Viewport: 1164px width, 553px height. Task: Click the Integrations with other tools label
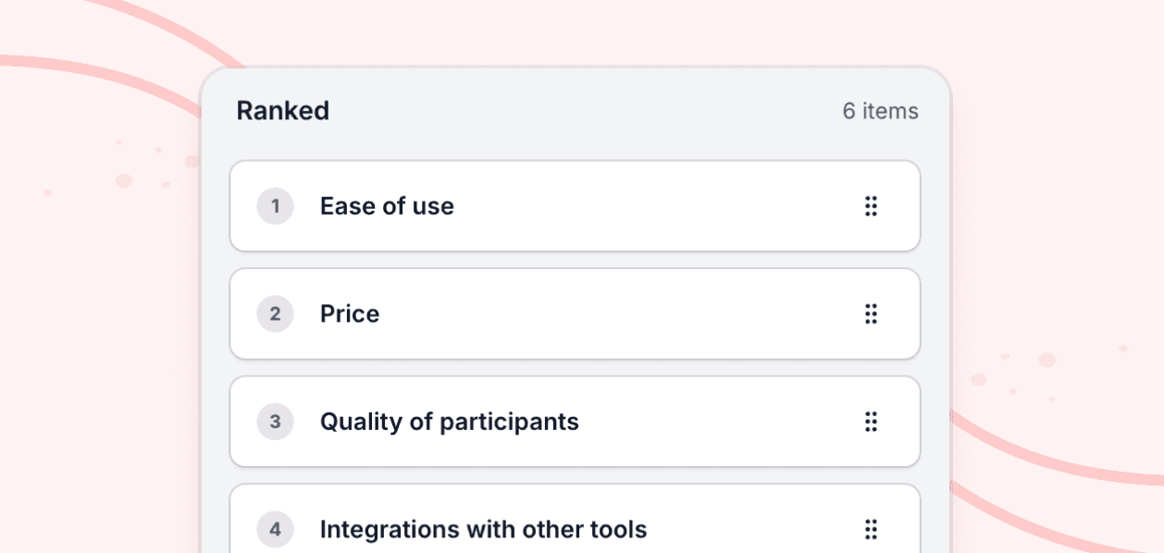click(x=483, y=529)
